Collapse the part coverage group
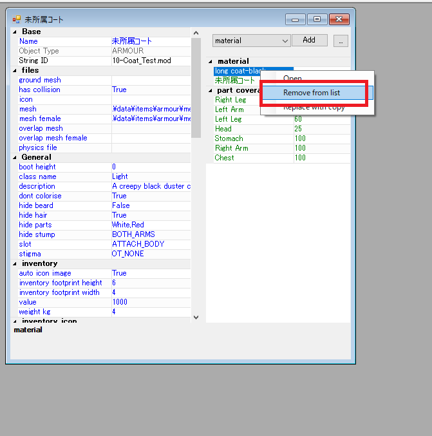This screenshot has width=432, height=436. click(x=211, y=91)
